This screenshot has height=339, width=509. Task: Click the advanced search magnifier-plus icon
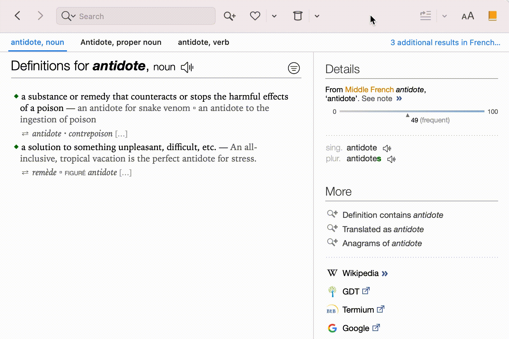click(230, 16)
